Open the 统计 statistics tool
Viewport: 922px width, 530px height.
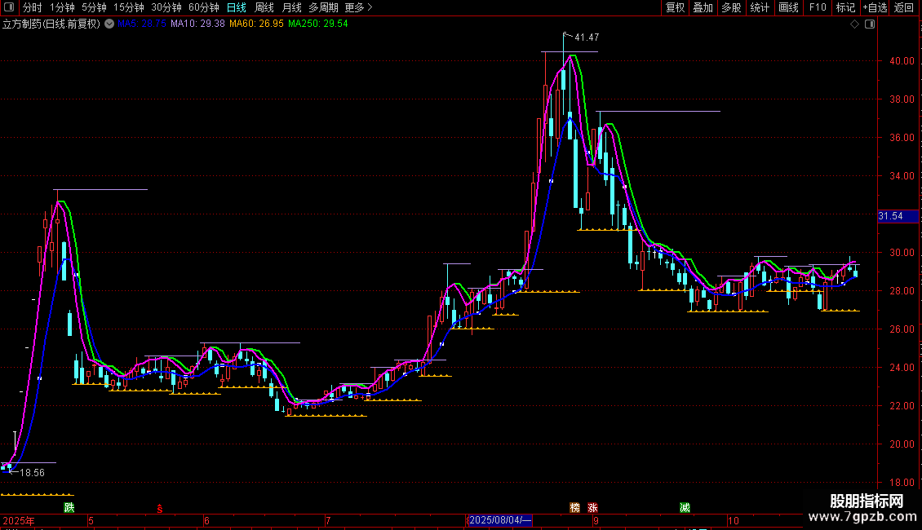coord(760,7)
